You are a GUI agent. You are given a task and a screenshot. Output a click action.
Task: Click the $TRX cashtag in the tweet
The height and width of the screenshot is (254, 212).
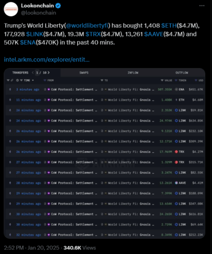[x=93, y=34]
